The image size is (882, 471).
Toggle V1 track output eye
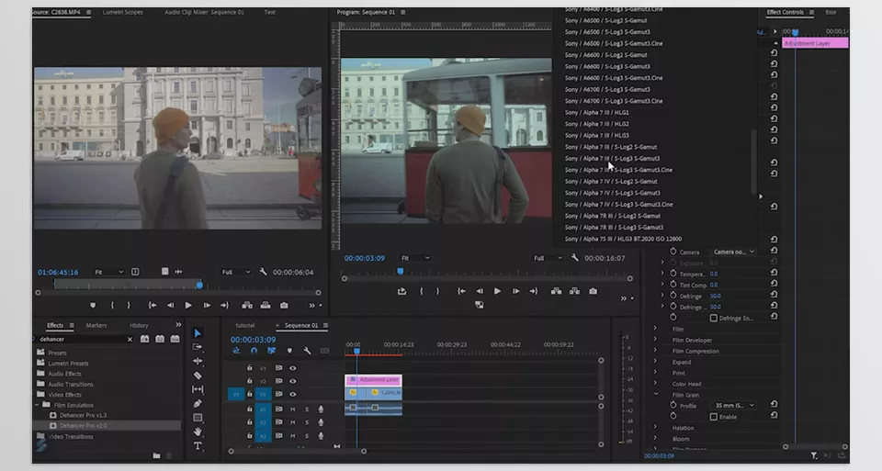(x=292, y=394)
